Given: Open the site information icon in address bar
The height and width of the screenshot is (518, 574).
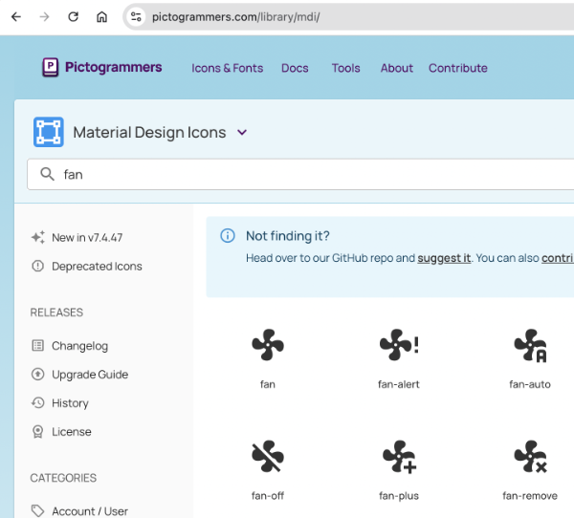Looking at the screenshot, I should coord(136,17).
